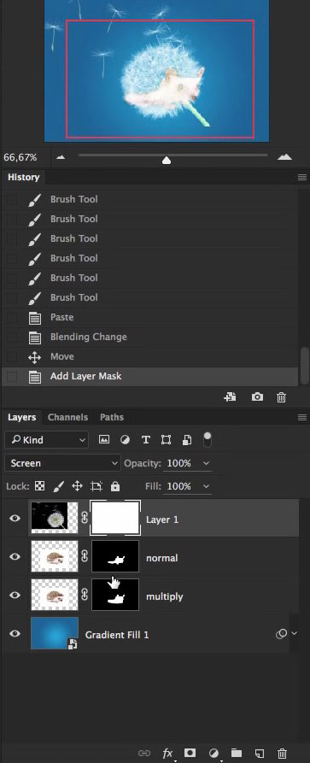Create new document from current state
This screenshot has height=763, width=310.
pyautogui.click(x=230, y=397)
